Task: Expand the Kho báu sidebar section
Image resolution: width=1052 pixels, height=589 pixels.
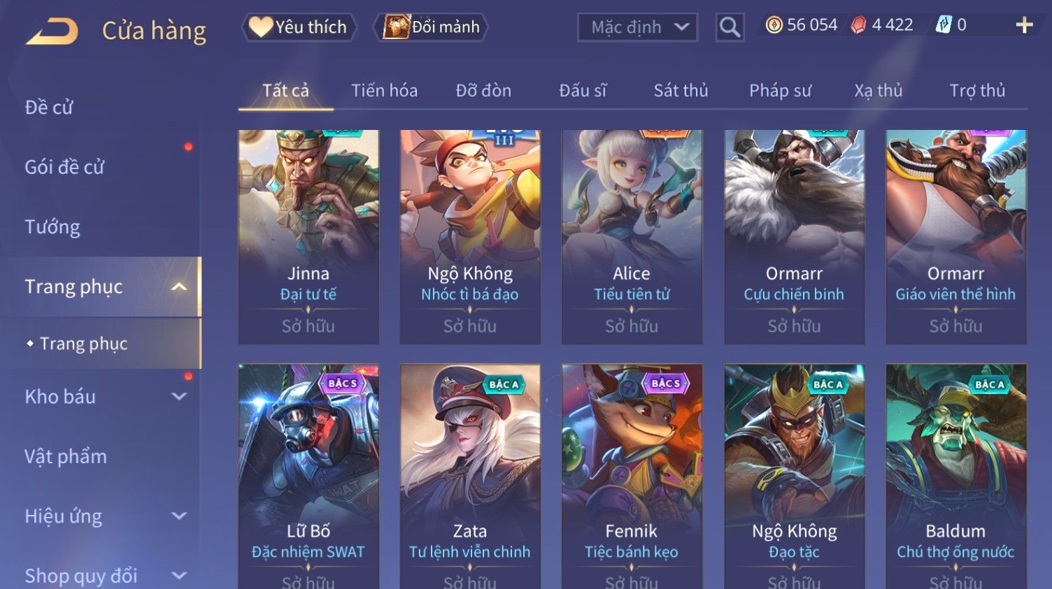Action: [179, 396]
